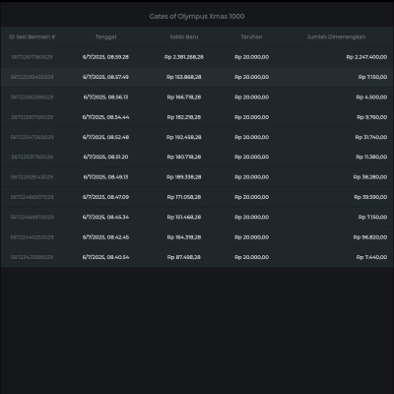Viewport: 394px width, 394px height.
Task: Open the session ID in the 08.54.44 row
Action: [x=32, y=117]
